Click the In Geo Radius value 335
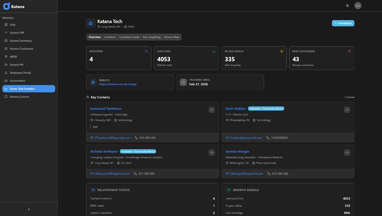 [x=230, y=59]
